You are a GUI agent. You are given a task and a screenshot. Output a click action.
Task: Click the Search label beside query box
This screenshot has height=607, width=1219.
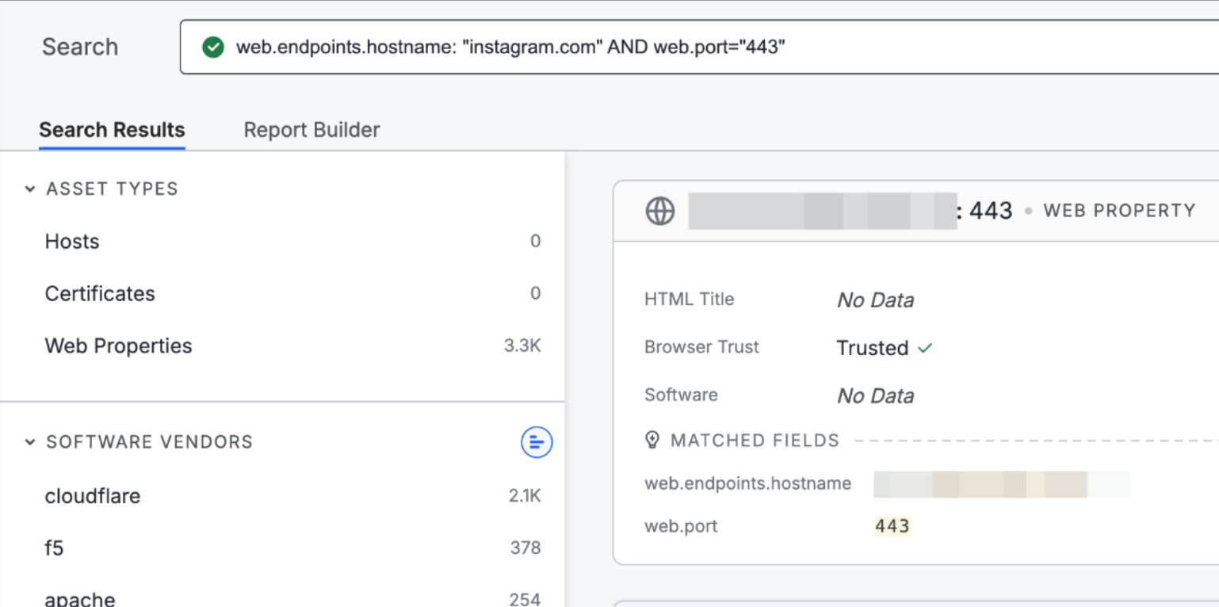(x=80, y=48)
